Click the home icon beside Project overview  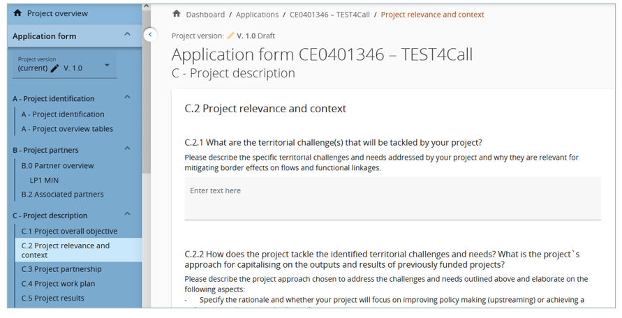point(18,13)
